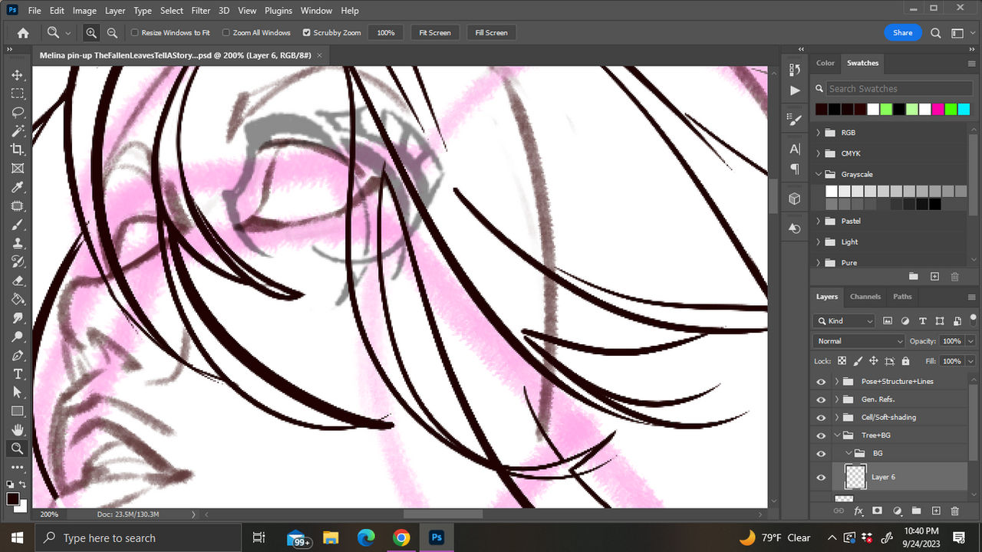Image resolution: width=982 pixels, height=552 pixels.
Task: Switch to the Channels tab
Action: (865, 297)
